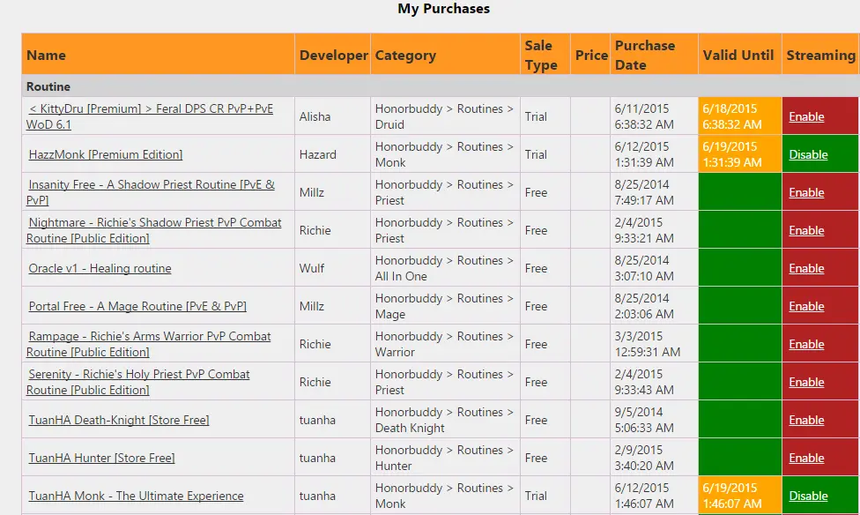Select category Honorbuddy Routines Mage
Image resolution: width=860 pixels, height=515 pixels.
444,306
